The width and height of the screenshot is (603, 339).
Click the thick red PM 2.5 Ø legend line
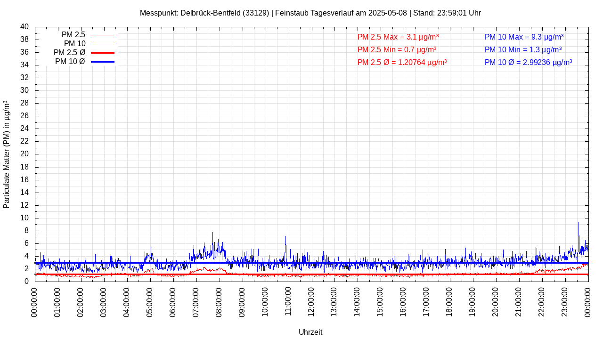point(102,53)
